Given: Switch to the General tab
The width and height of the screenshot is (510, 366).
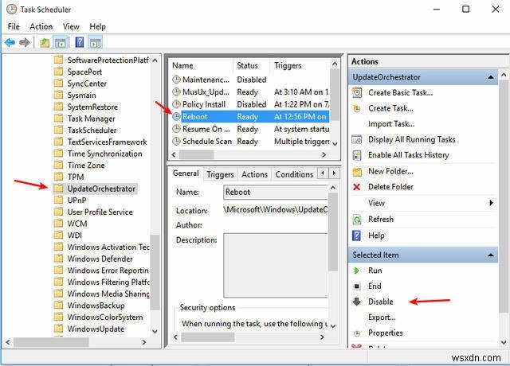Looking at the screenshot, I should click(x=186, y=173).
